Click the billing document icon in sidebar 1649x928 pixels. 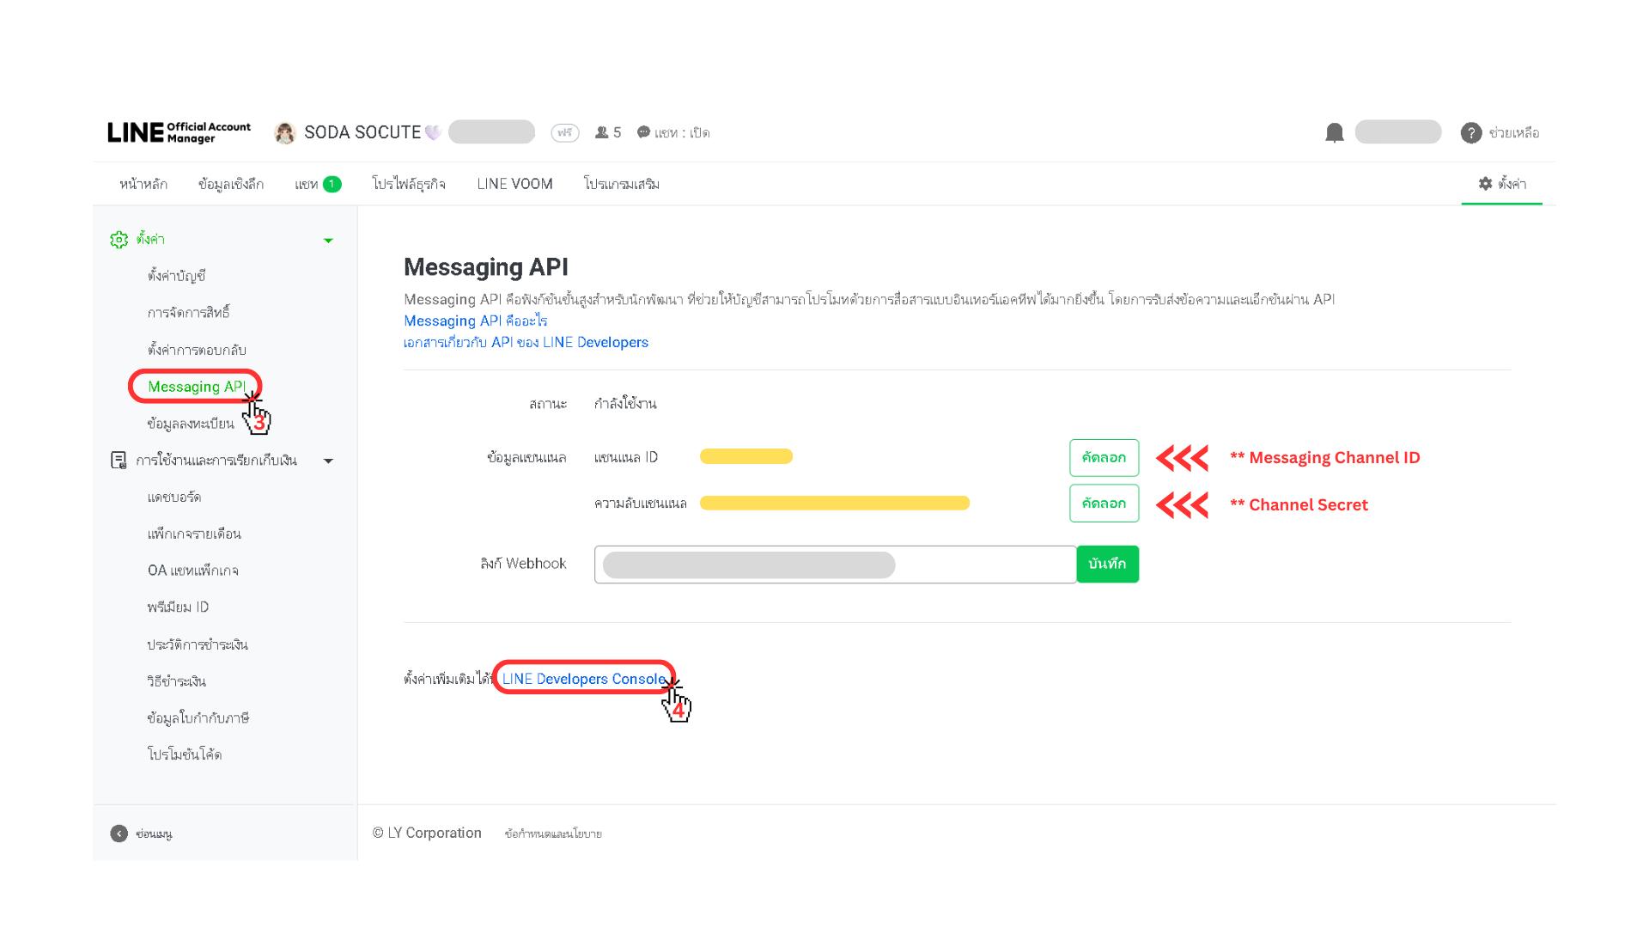(x=119, y=461)
